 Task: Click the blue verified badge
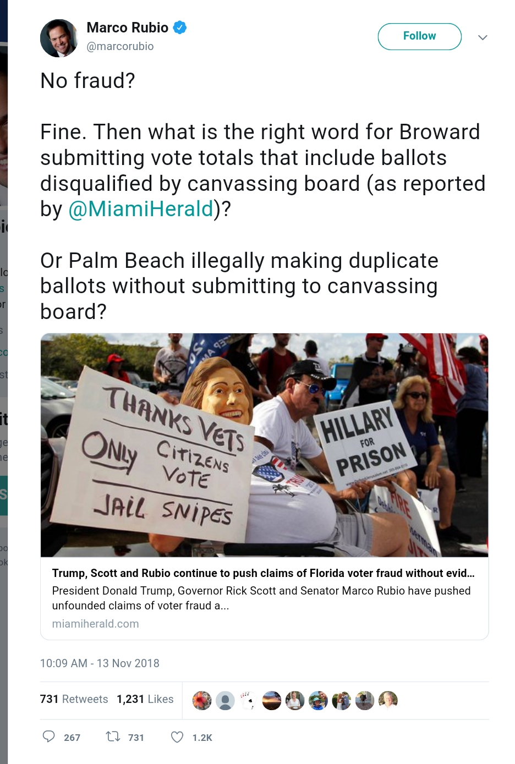pyautogui.click(x=180, y=27)
